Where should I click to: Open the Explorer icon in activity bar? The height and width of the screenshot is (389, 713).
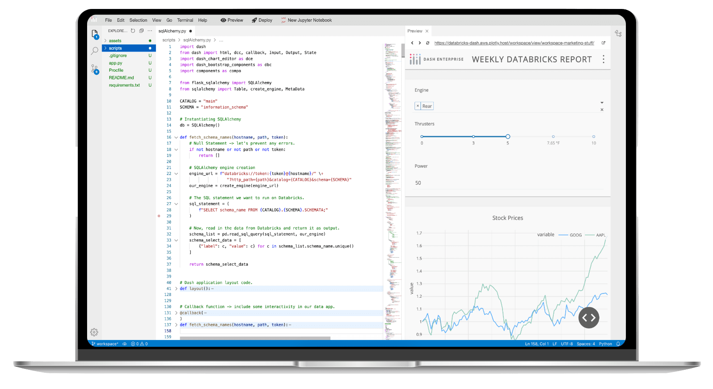point(94,33)
